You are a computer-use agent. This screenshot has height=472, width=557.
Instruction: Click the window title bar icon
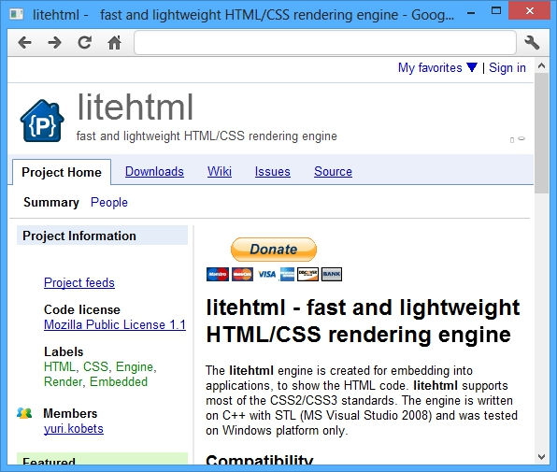pyautogui.click(x=16, y=14)
